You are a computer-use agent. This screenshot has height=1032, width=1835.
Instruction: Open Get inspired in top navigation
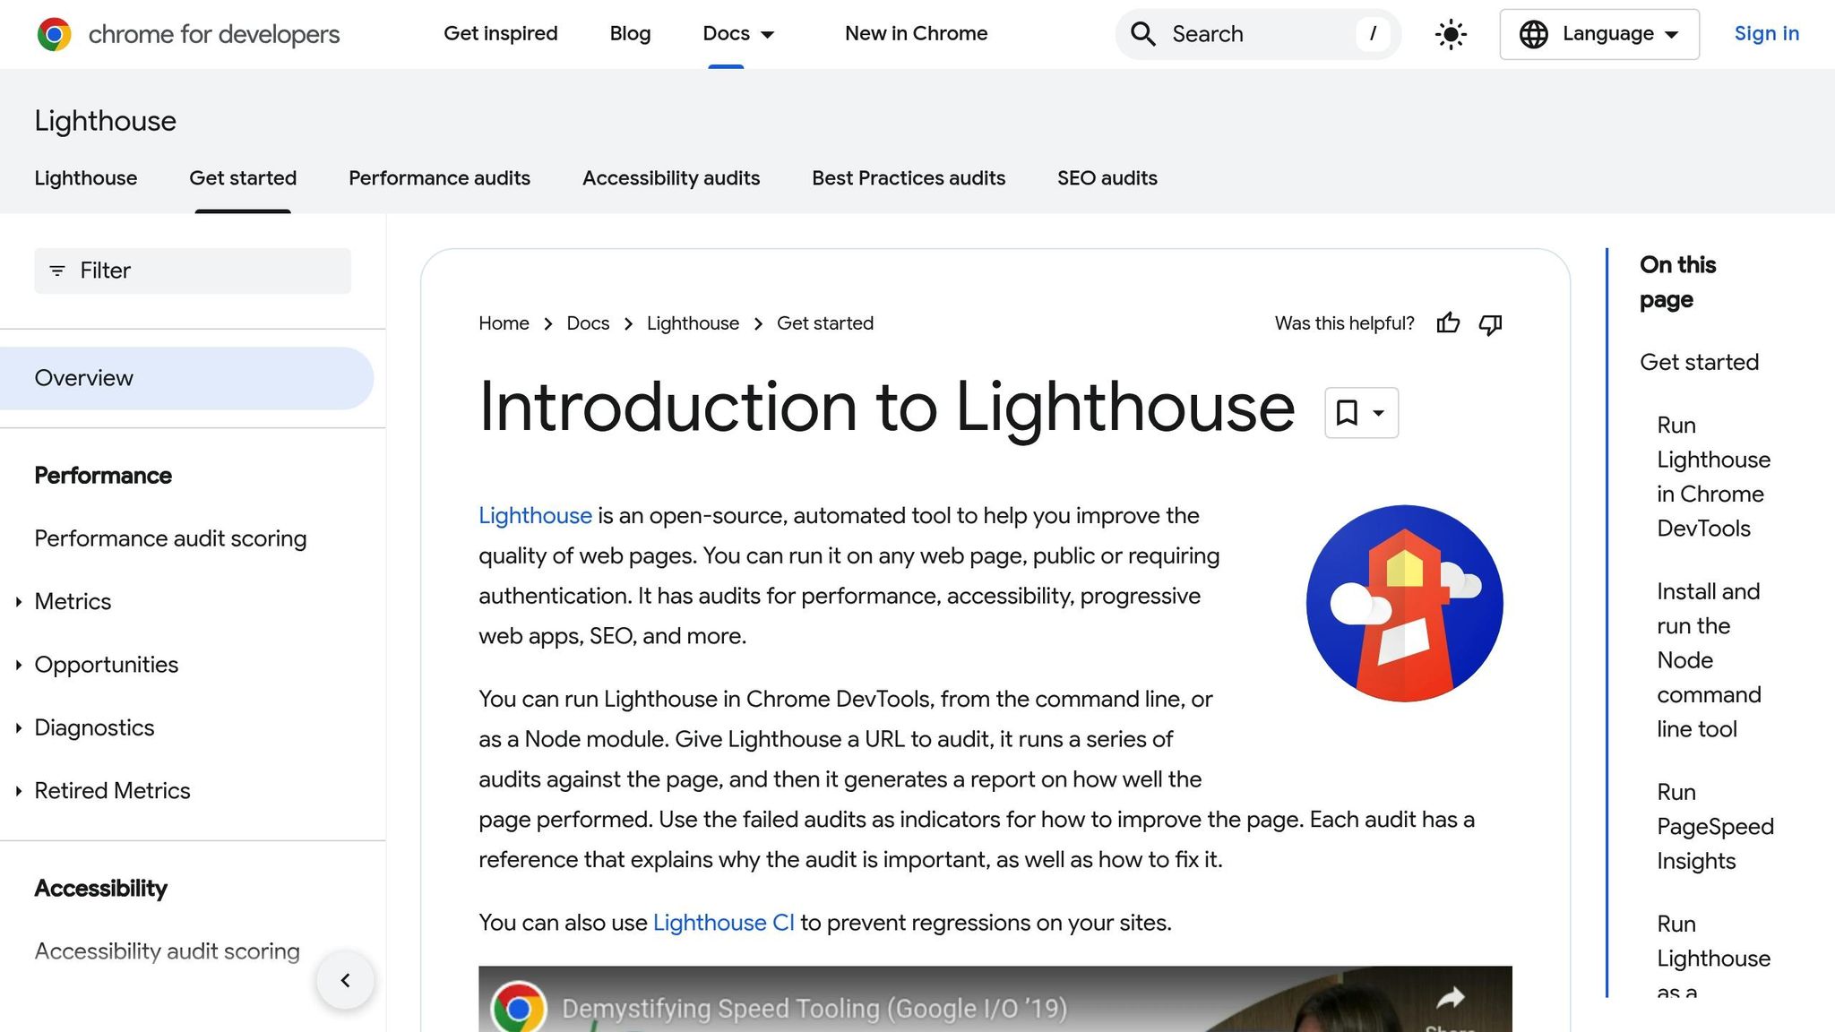(x=501, y=34)
